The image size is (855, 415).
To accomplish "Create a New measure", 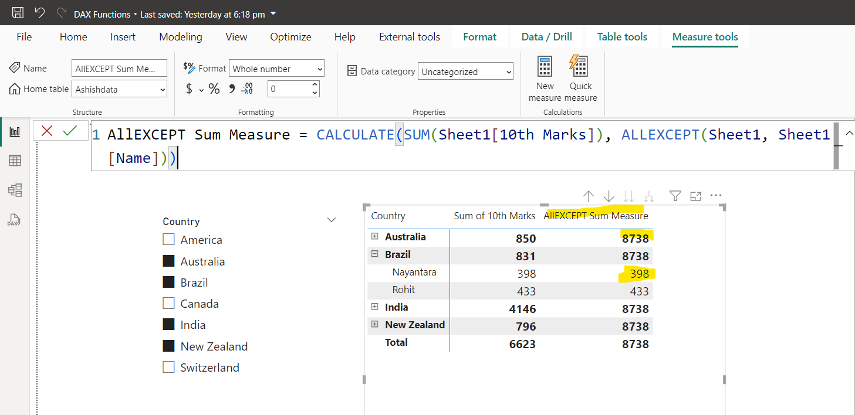I will [545, 79].
